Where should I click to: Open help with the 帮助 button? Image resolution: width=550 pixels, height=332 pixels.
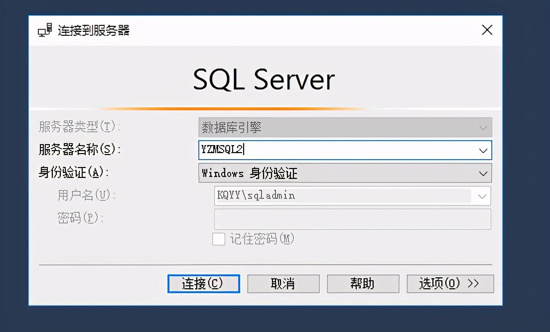[x=363, y=284]
